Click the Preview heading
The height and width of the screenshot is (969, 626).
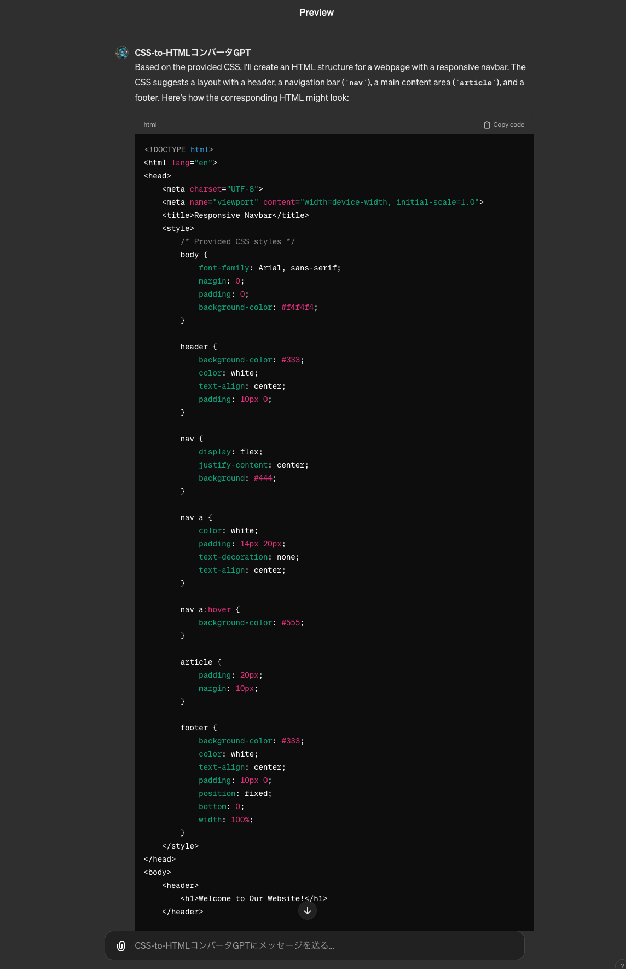point(316,13)
